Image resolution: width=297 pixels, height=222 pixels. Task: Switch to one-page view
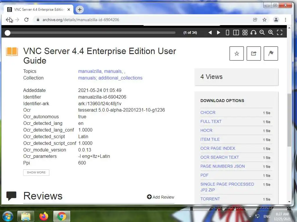pyautogui.click(x=227, y=32)
